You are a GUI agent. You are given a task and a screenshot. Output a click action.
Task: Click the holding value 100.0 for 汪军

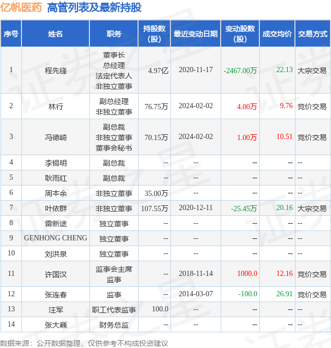160,309
